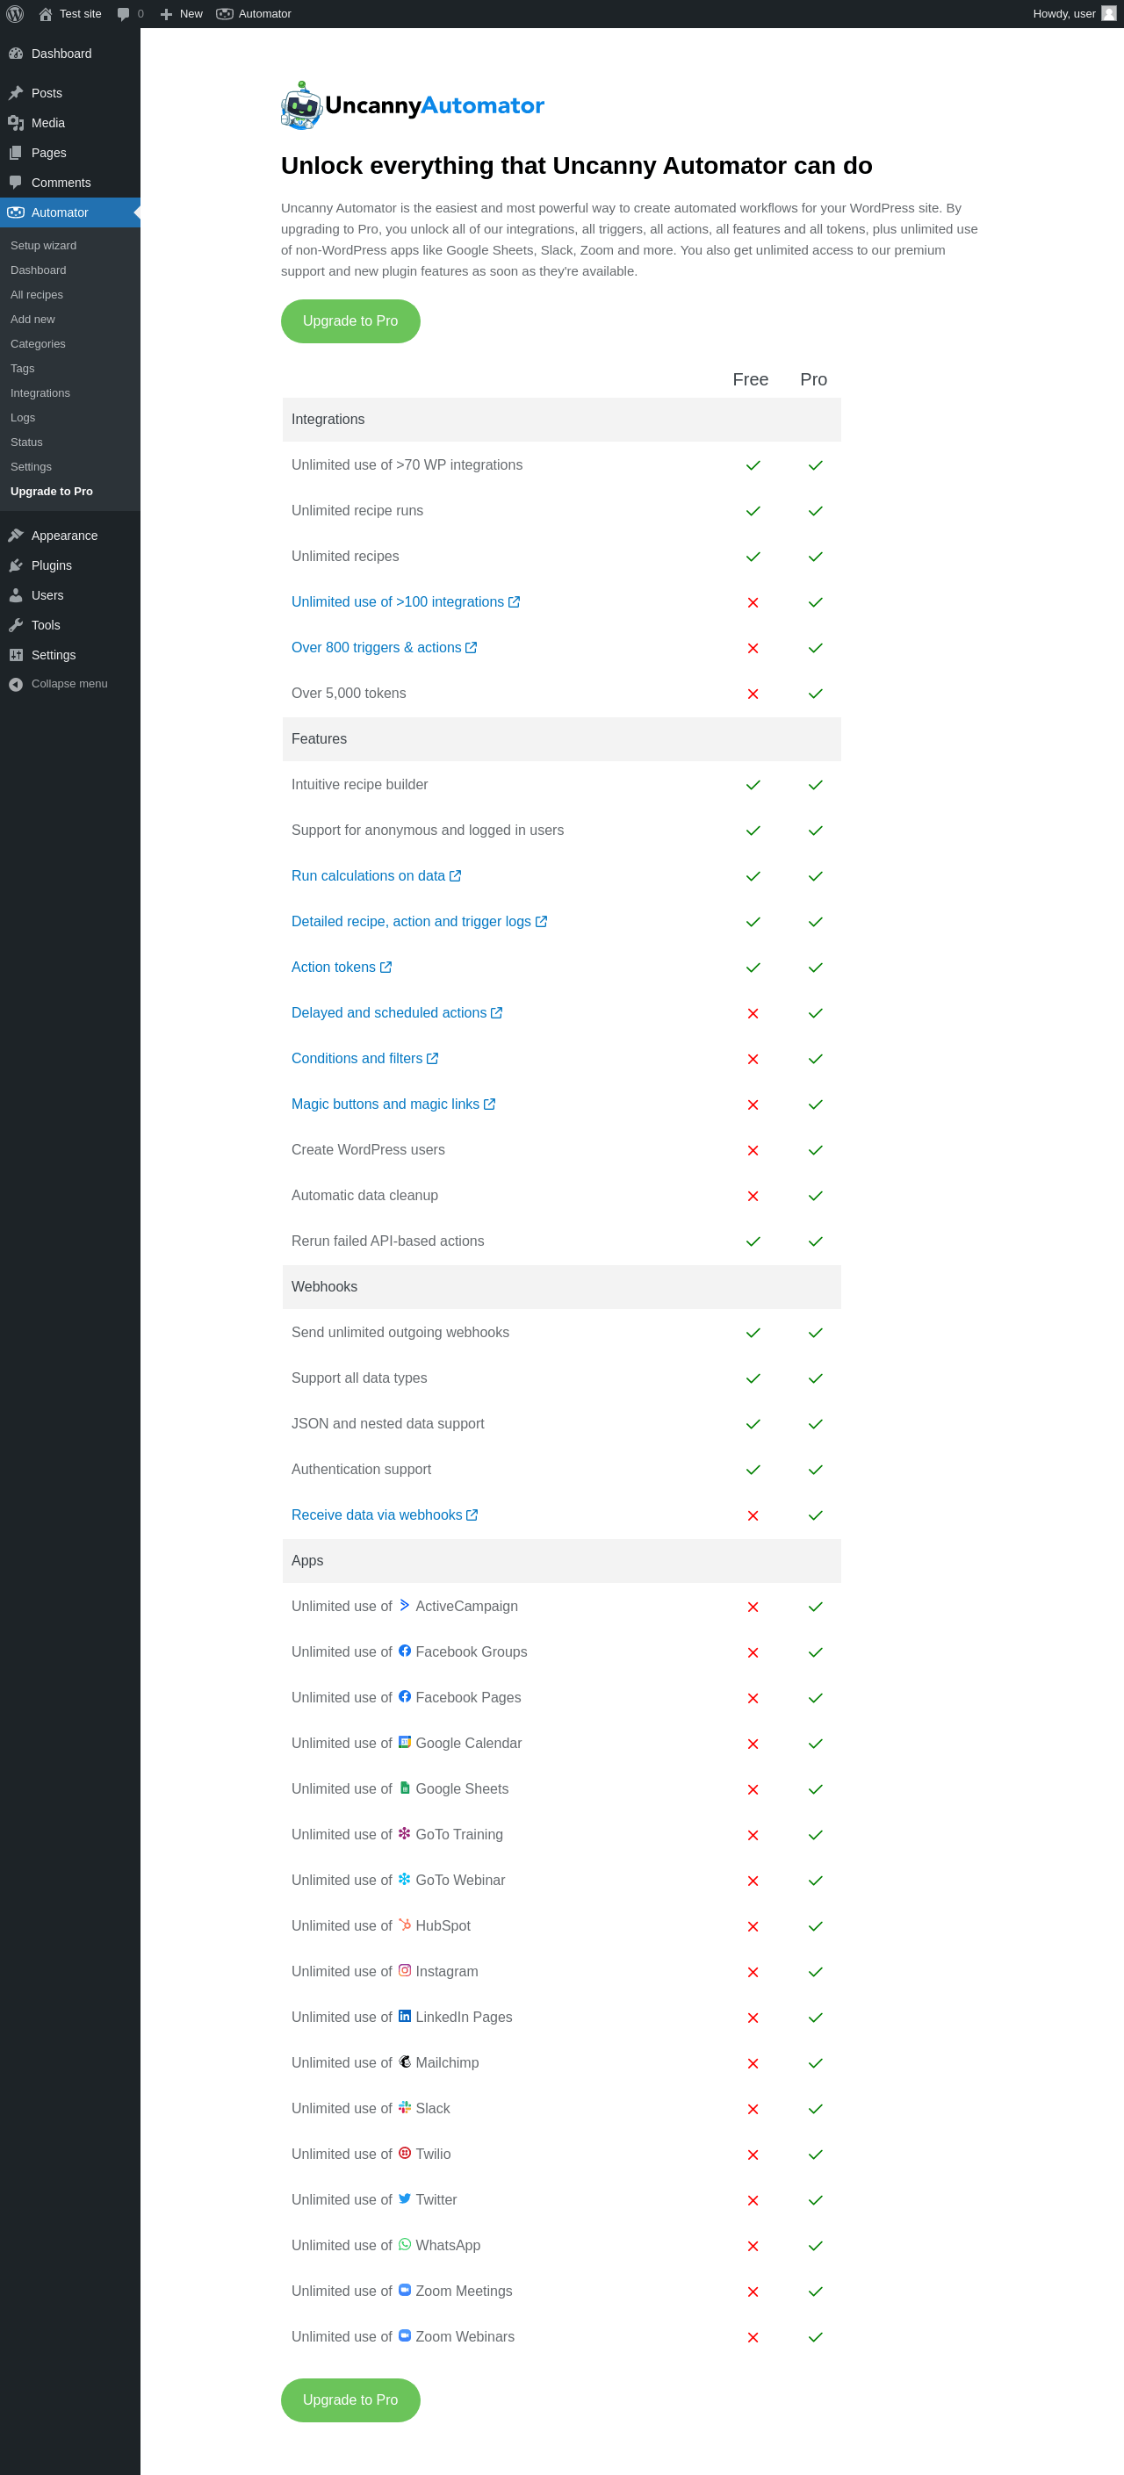Image resolution: width=1124 pixels, height=2475 pixels.
Task: Click the bottom Upgrade to Pro button
Action: point(349,2399)
